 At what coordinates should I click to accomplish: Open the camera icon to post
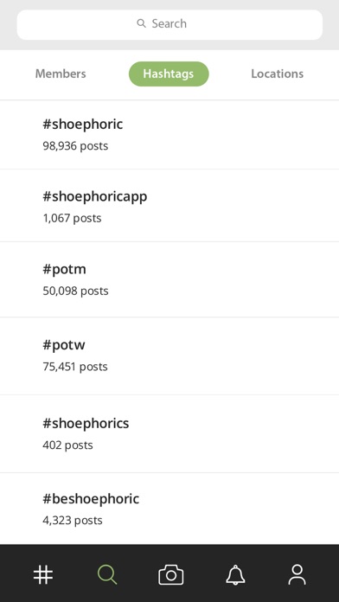point(171,574)
